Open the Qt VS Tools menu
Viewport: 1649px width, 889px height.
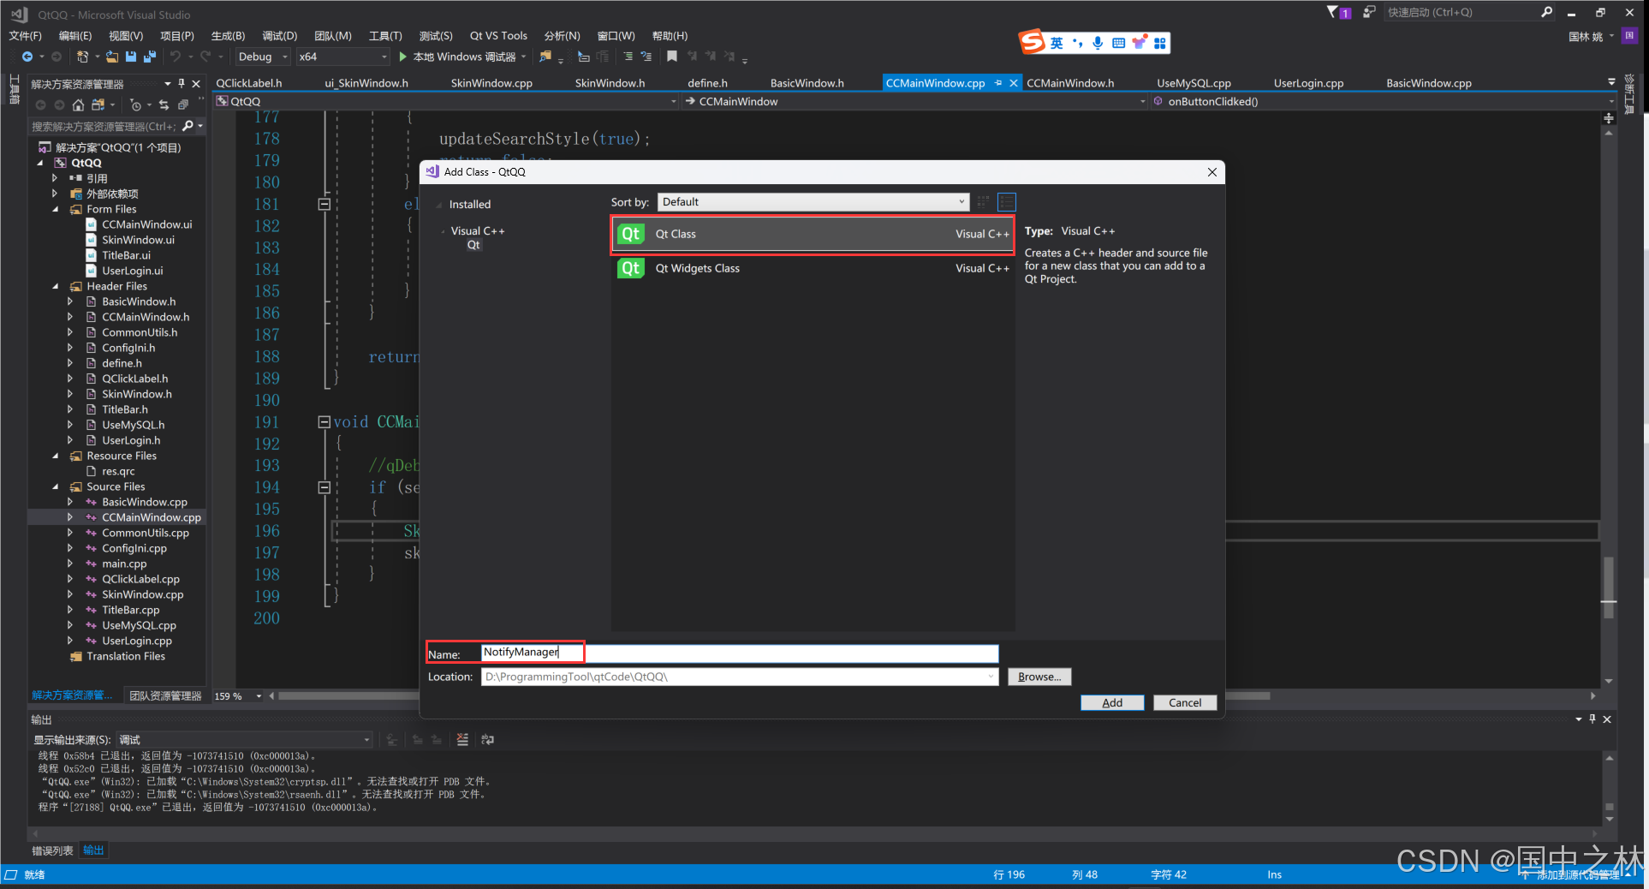pos(498,36)
